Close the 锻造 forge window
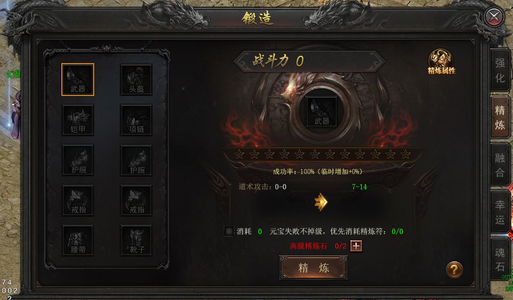513x300 pixels. [494, 16]
